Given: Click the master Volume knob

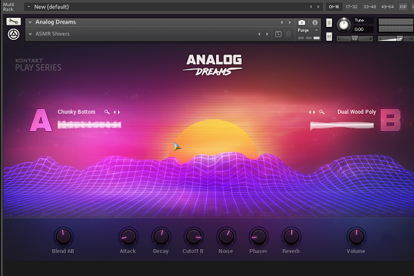Looking at the screenshot, I should [x=356, y=237].
